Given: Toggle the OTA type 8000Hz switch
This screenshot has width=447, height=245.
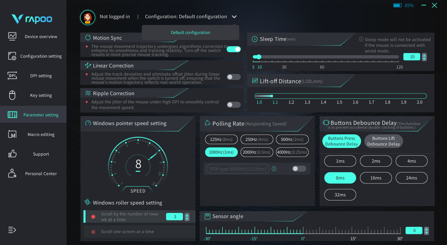Looking at the screenshot, I should click(299, 169).
